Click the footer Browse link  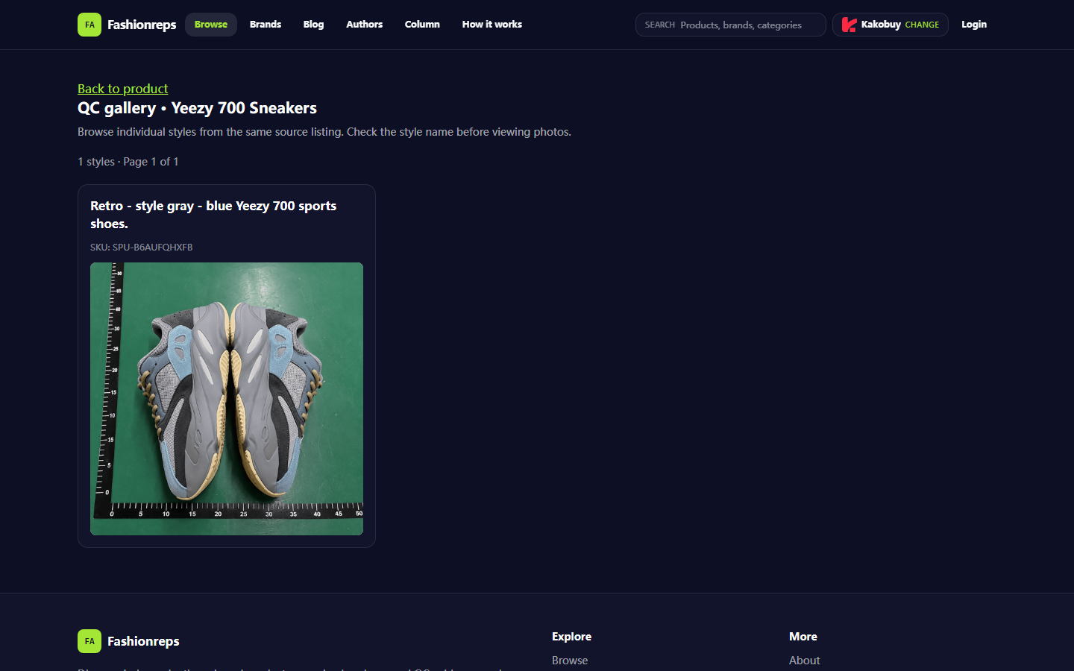pos(570,661)
